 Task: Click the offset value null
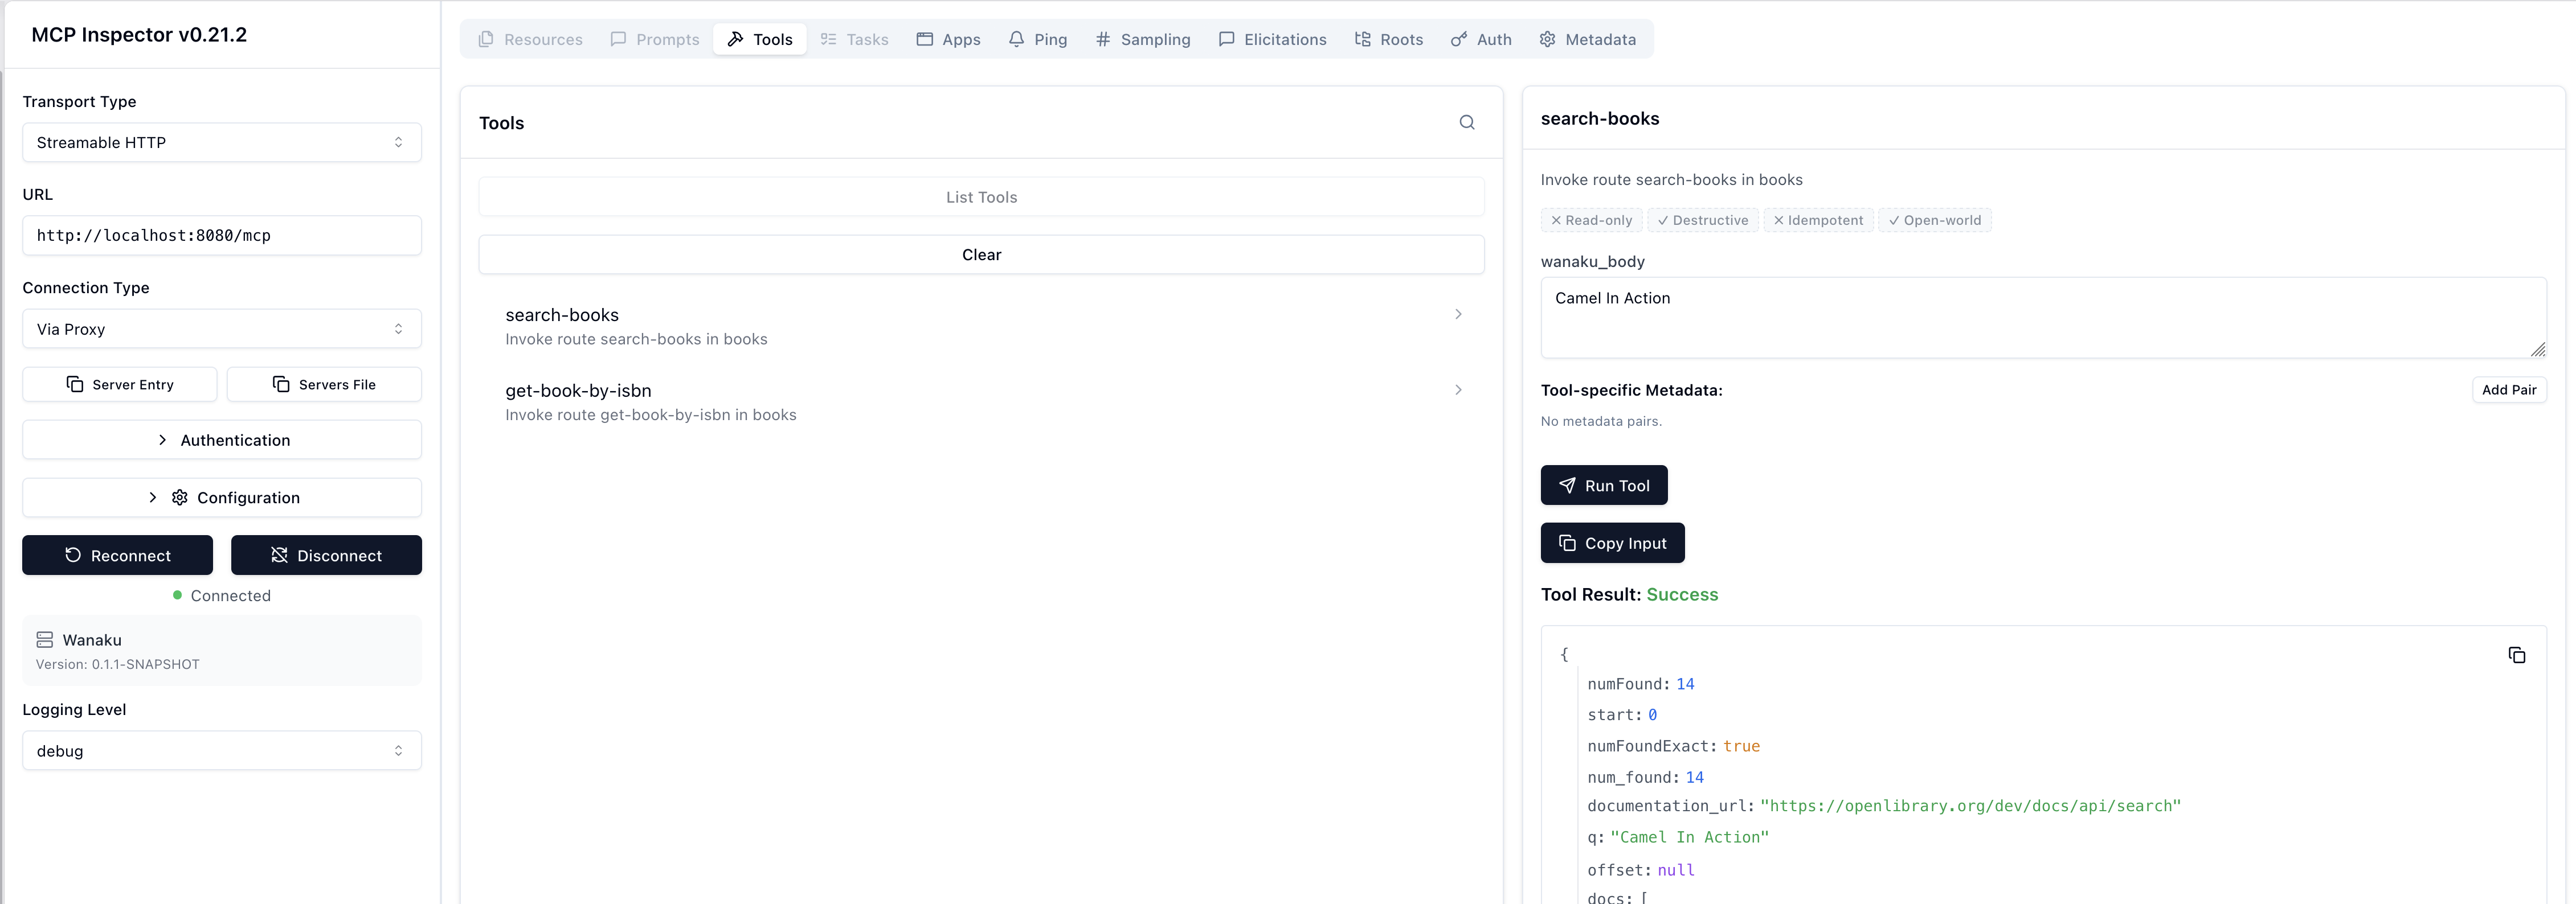coord(1676,870)
